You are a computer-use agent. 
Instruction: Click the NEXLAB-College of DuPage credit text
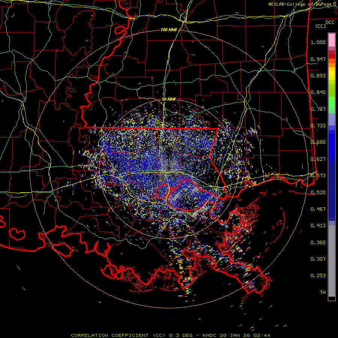(x=301, y=4)
